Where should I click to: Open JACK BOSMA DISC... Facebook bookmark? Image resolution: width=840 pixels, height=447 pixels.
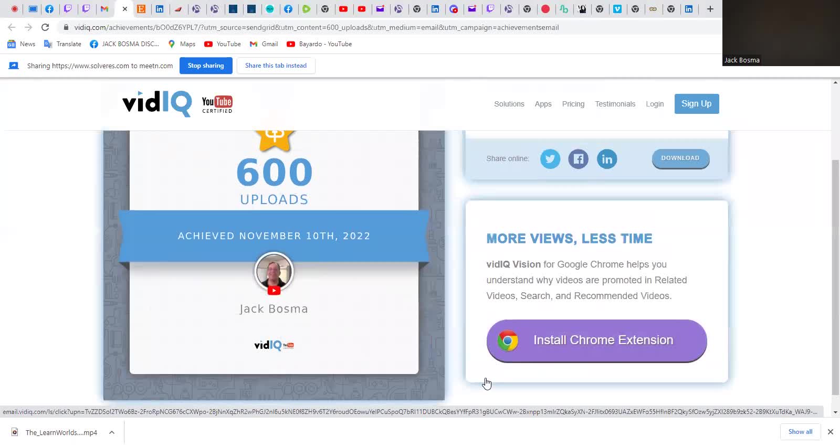tap(124, 44)
